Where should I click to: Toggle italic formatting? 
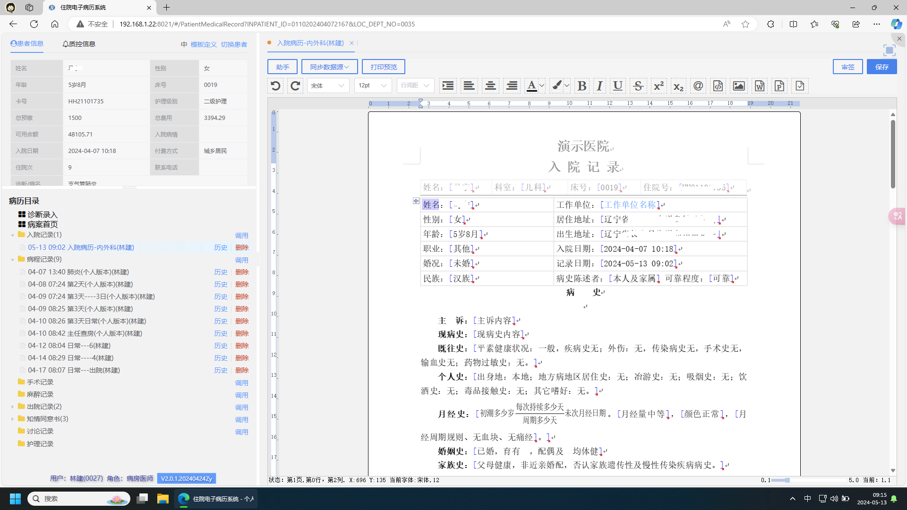pos(599,85)
